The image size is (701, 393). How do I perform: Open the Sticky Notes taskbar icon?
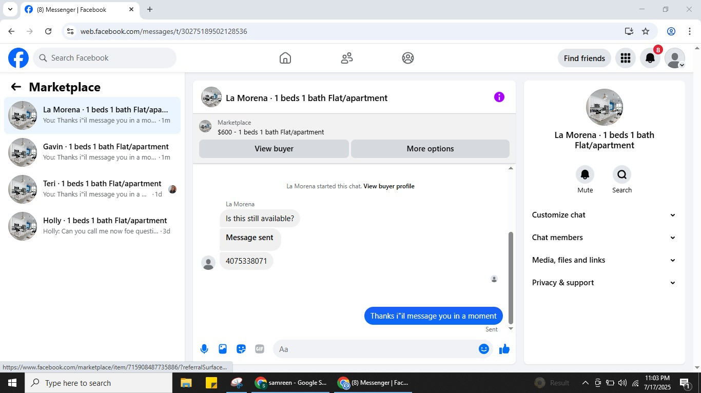tap(211, 383)
